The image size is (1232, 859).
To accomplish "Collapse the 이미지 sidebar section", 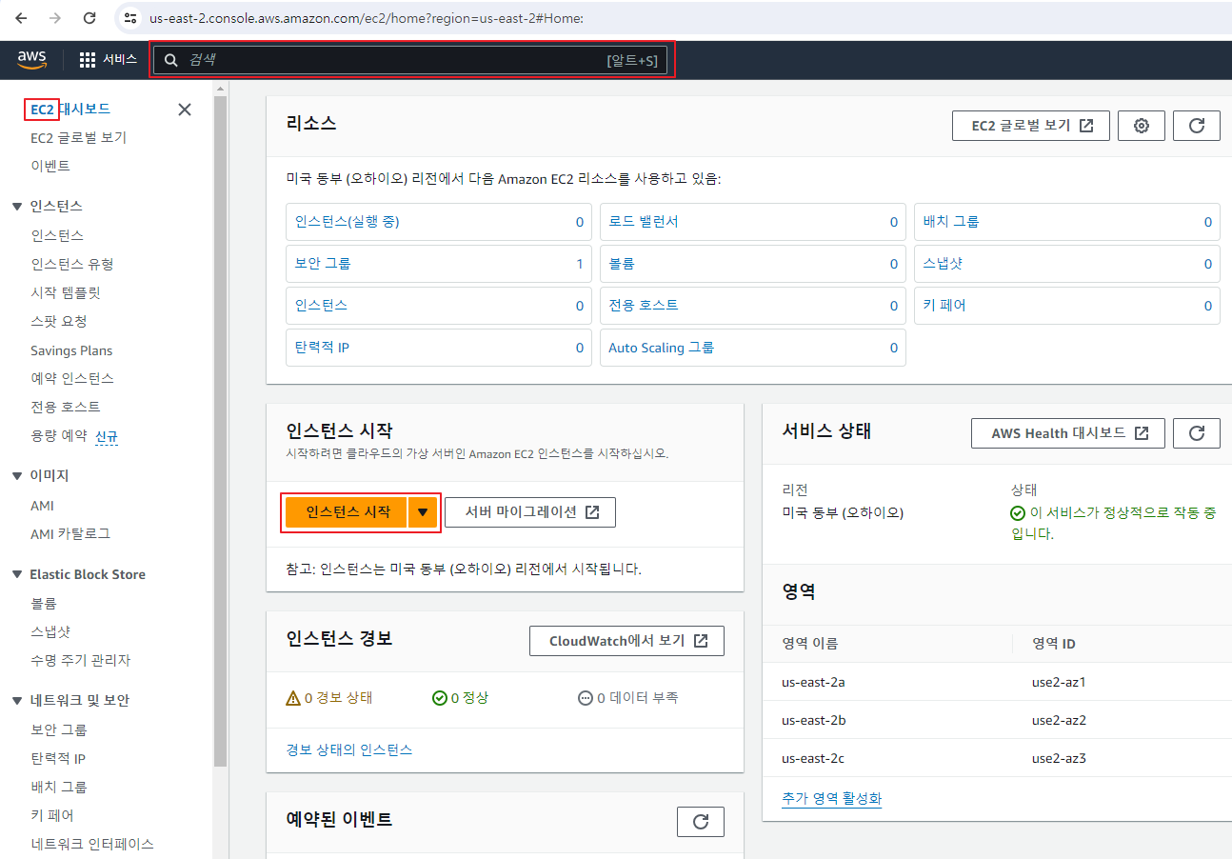I will coord(16,475).
